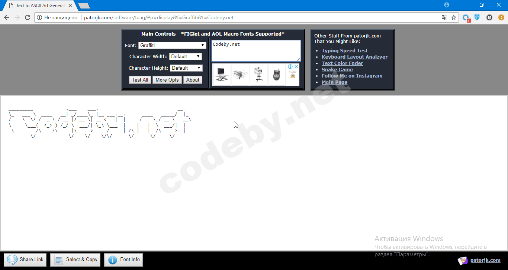The width and height of the screenshot is (508, 270).
Task: Click the extension icon with the red badge
Action: (466, 18)
